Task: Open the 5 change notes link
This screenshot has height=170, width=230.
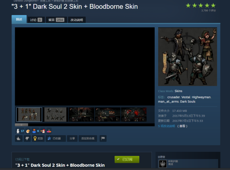Action: tap(167, 126)
